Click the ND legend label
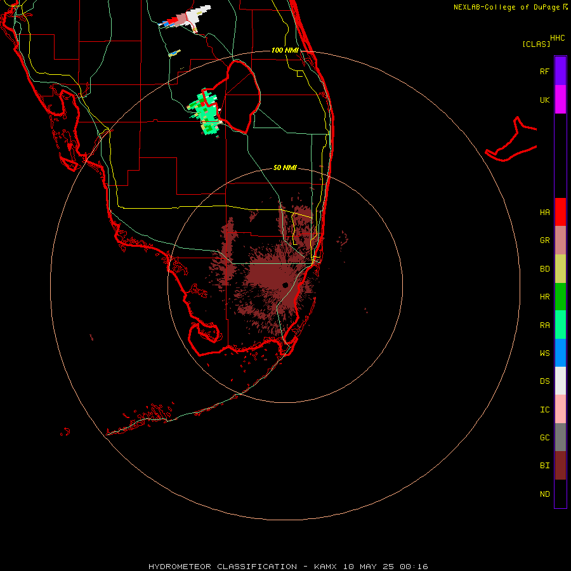This screenshot has height=571, width=571. tap(544, 494)
